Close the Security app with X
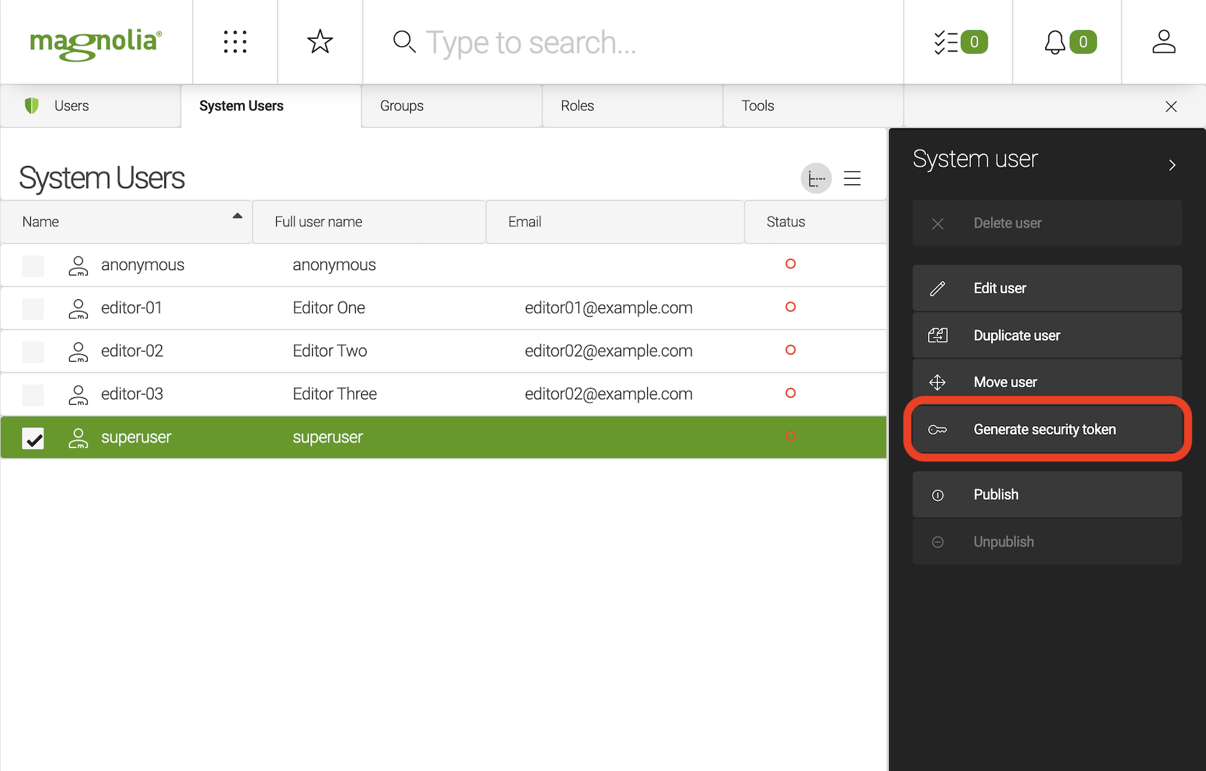The height and width of the screenshot is (771, 1206). click(x=1170, y=107)
